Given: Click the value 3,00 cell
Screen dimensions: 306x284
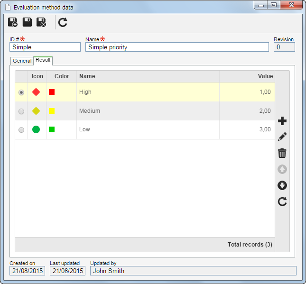Looking at the screenshot, I should 247,129.
